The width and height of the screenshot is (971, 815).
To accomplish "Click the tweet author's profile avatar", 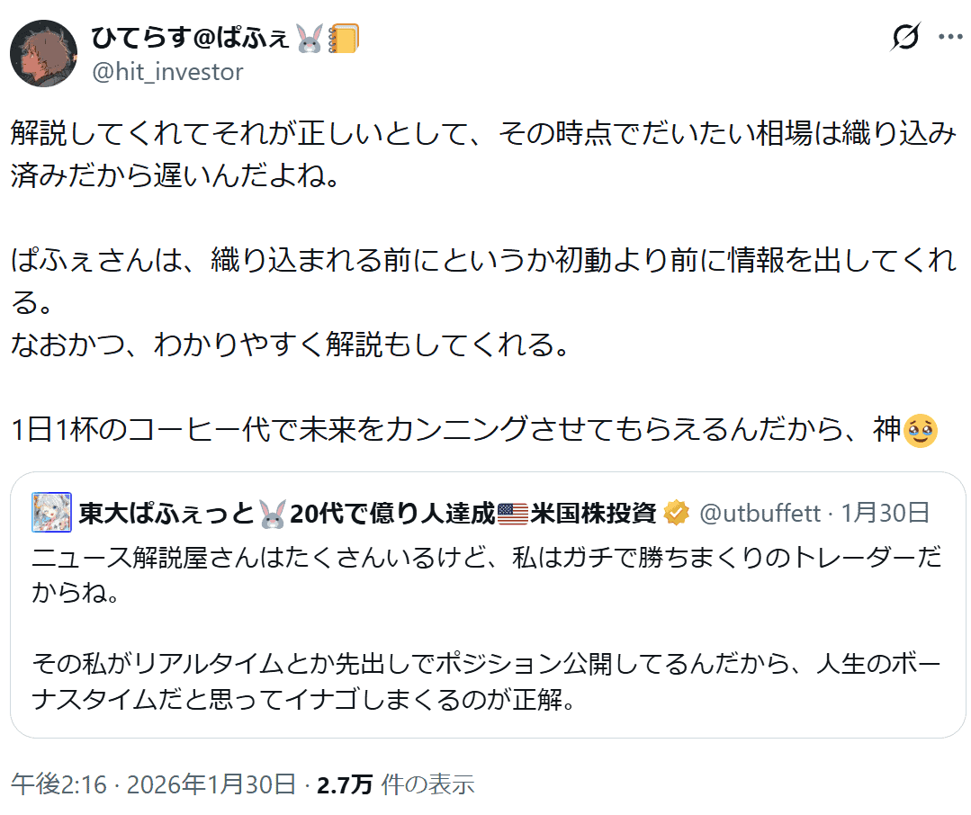I will click(x=43, y=54).
